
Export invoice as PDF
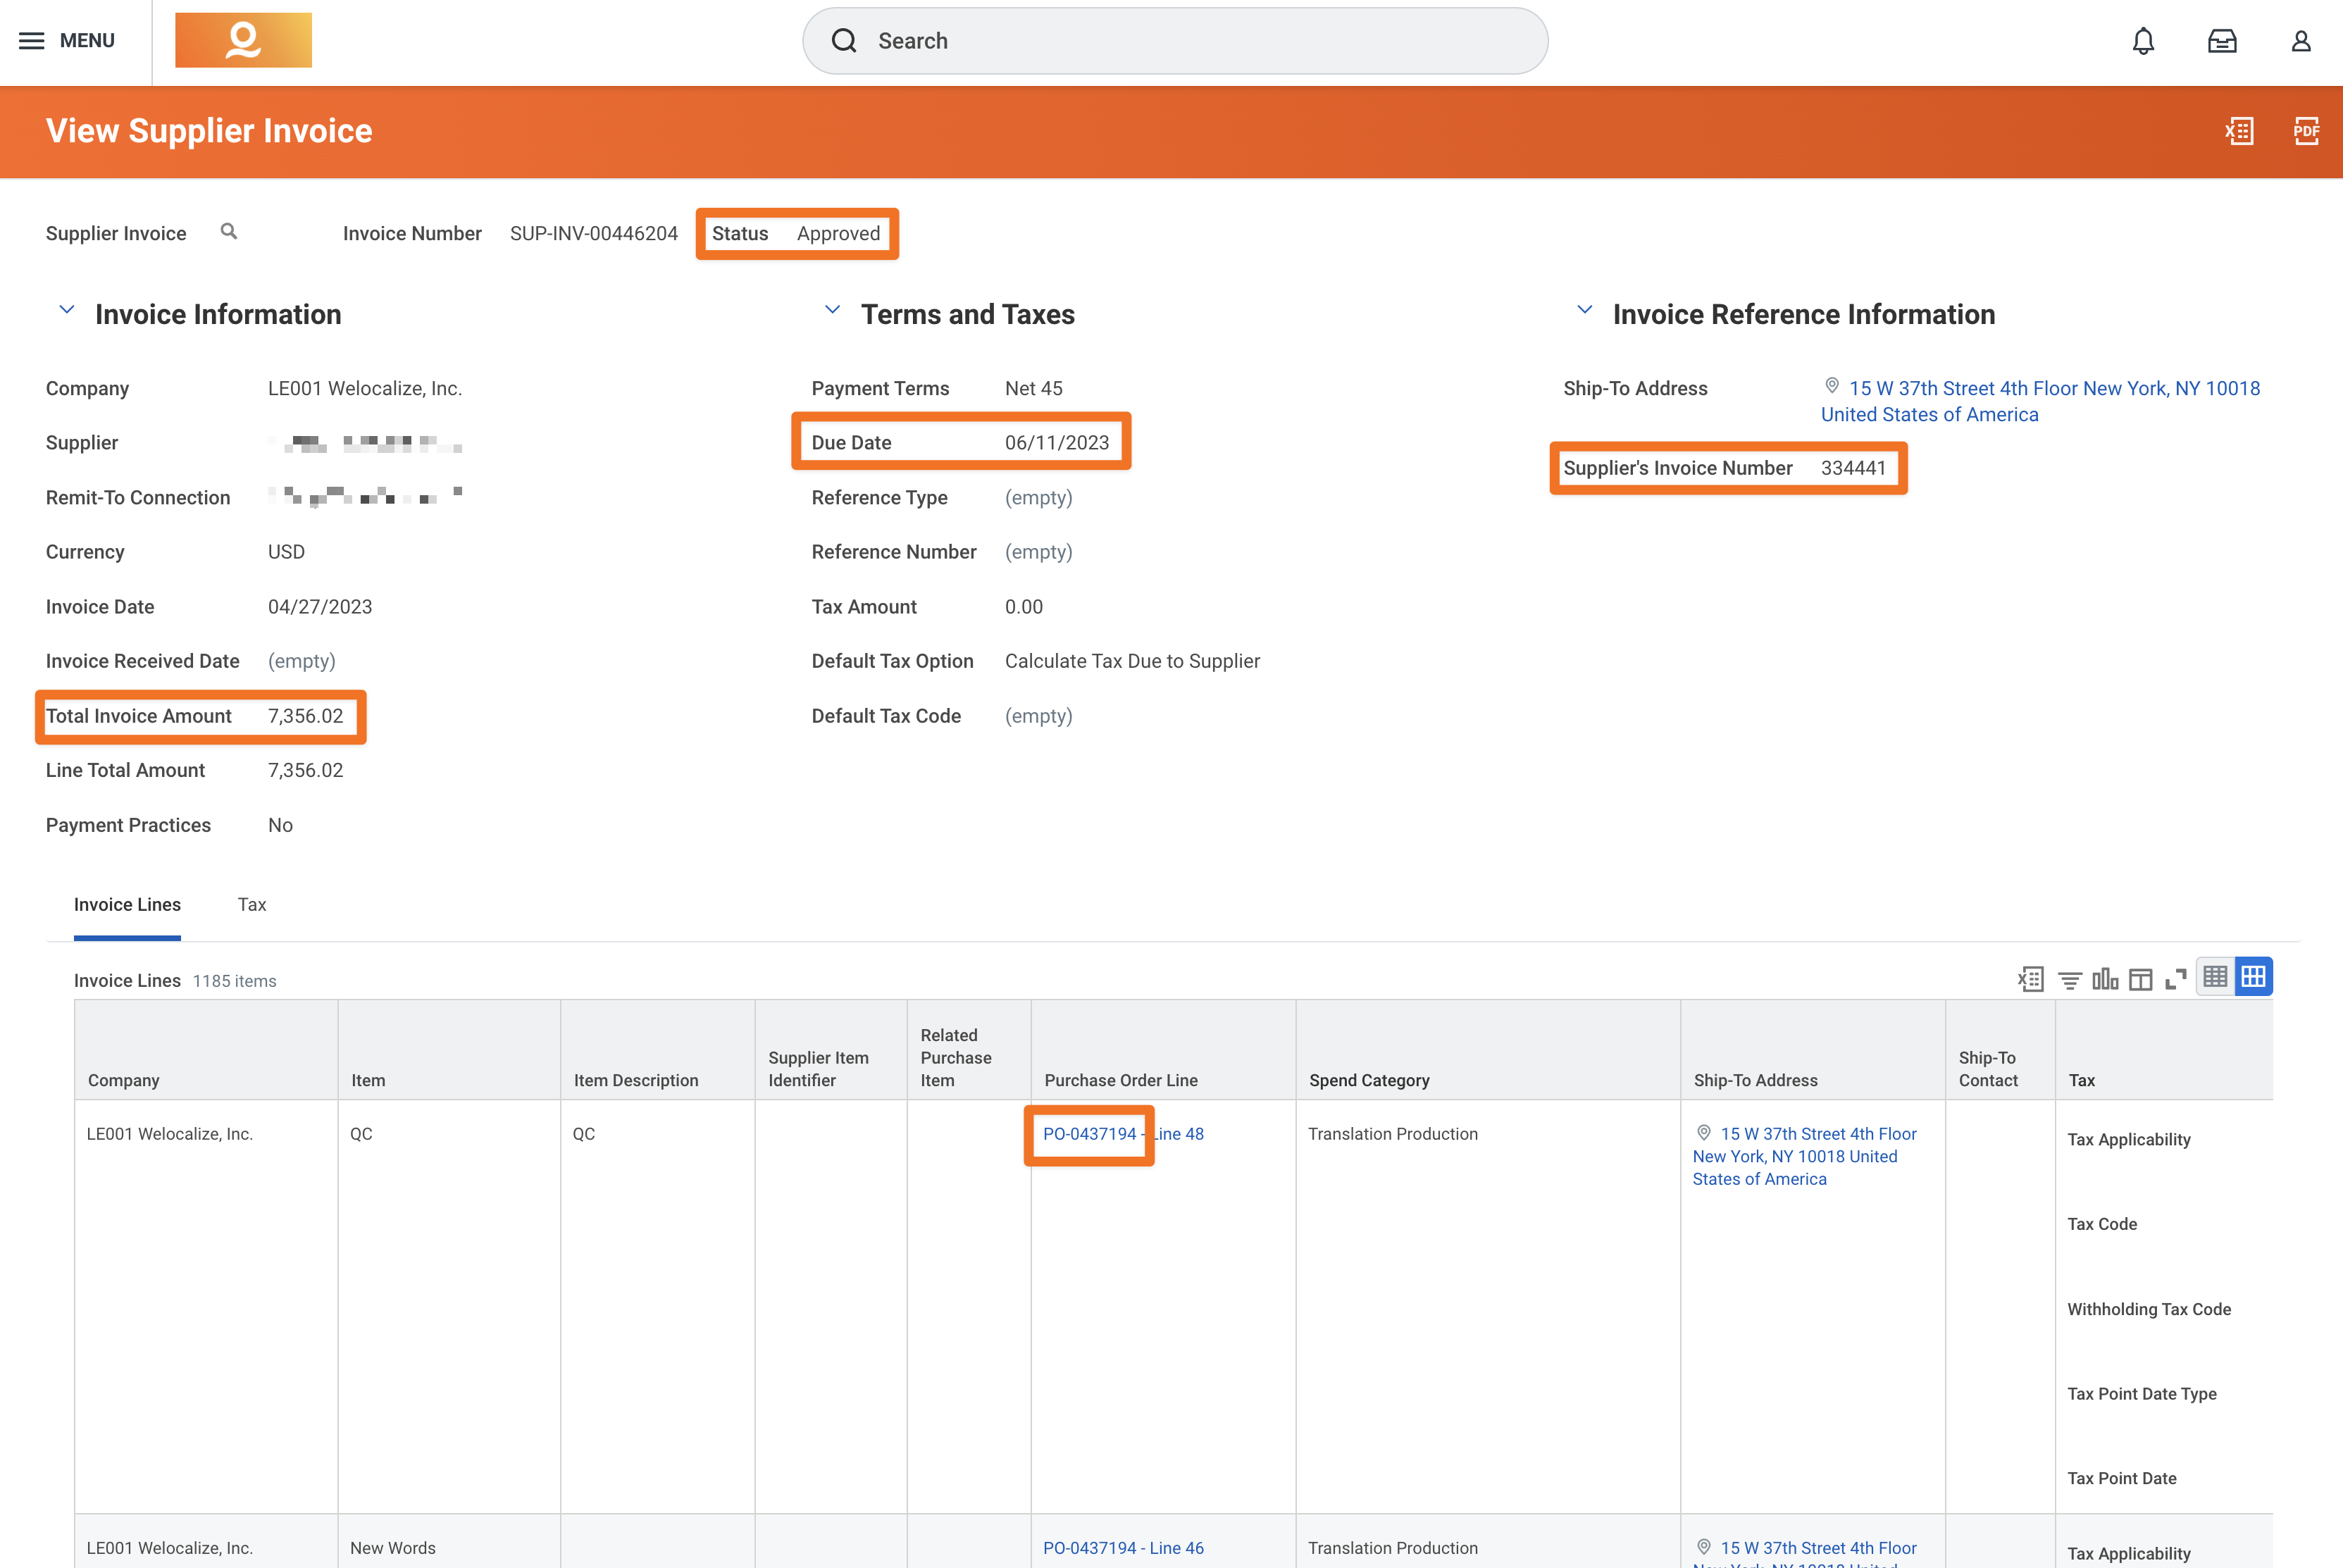2306,131
